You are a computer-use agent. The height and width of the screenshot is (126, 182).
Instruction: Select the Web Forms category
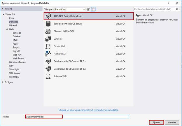tap(18, 58)
